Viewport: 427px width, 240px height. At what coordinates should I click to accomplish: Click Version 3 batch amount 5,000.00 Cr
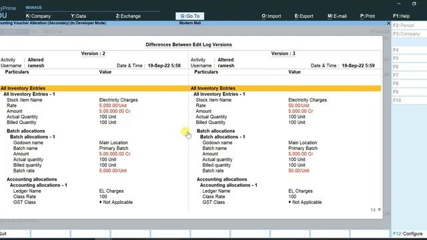point(301,154)
